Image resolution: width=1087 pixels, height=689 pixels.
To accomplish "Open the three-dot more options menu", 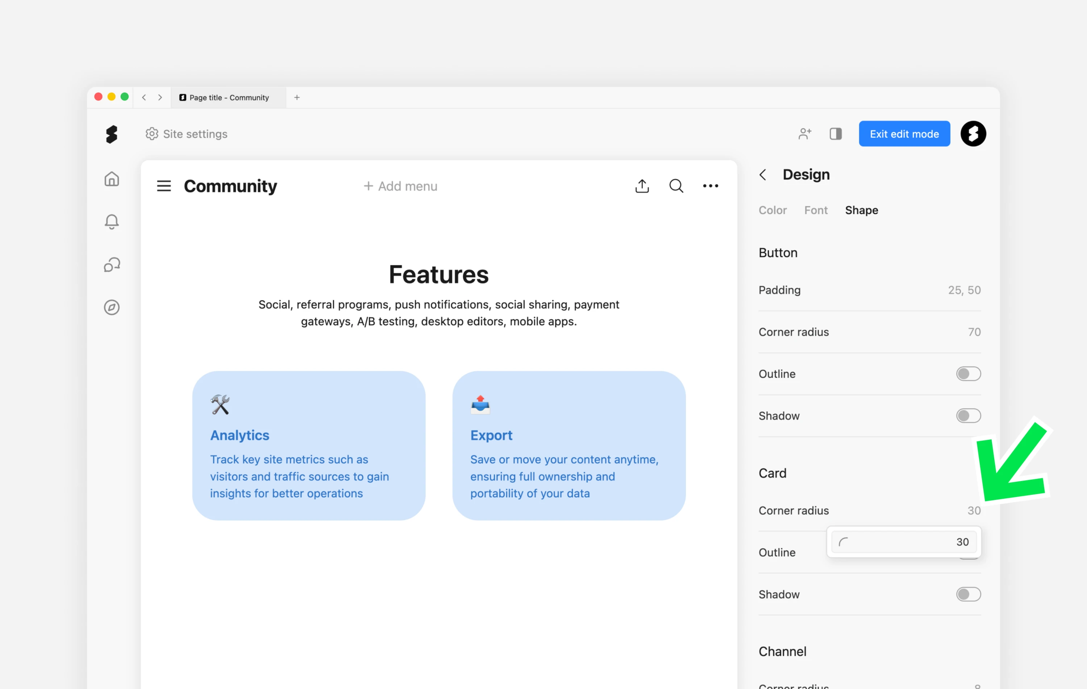I will [710, 186].
